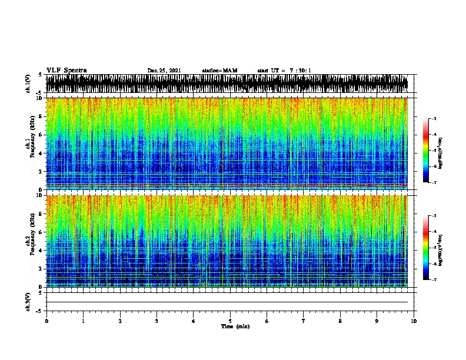
Task: Click time axis tick label "9"
Action: (377, 321)
